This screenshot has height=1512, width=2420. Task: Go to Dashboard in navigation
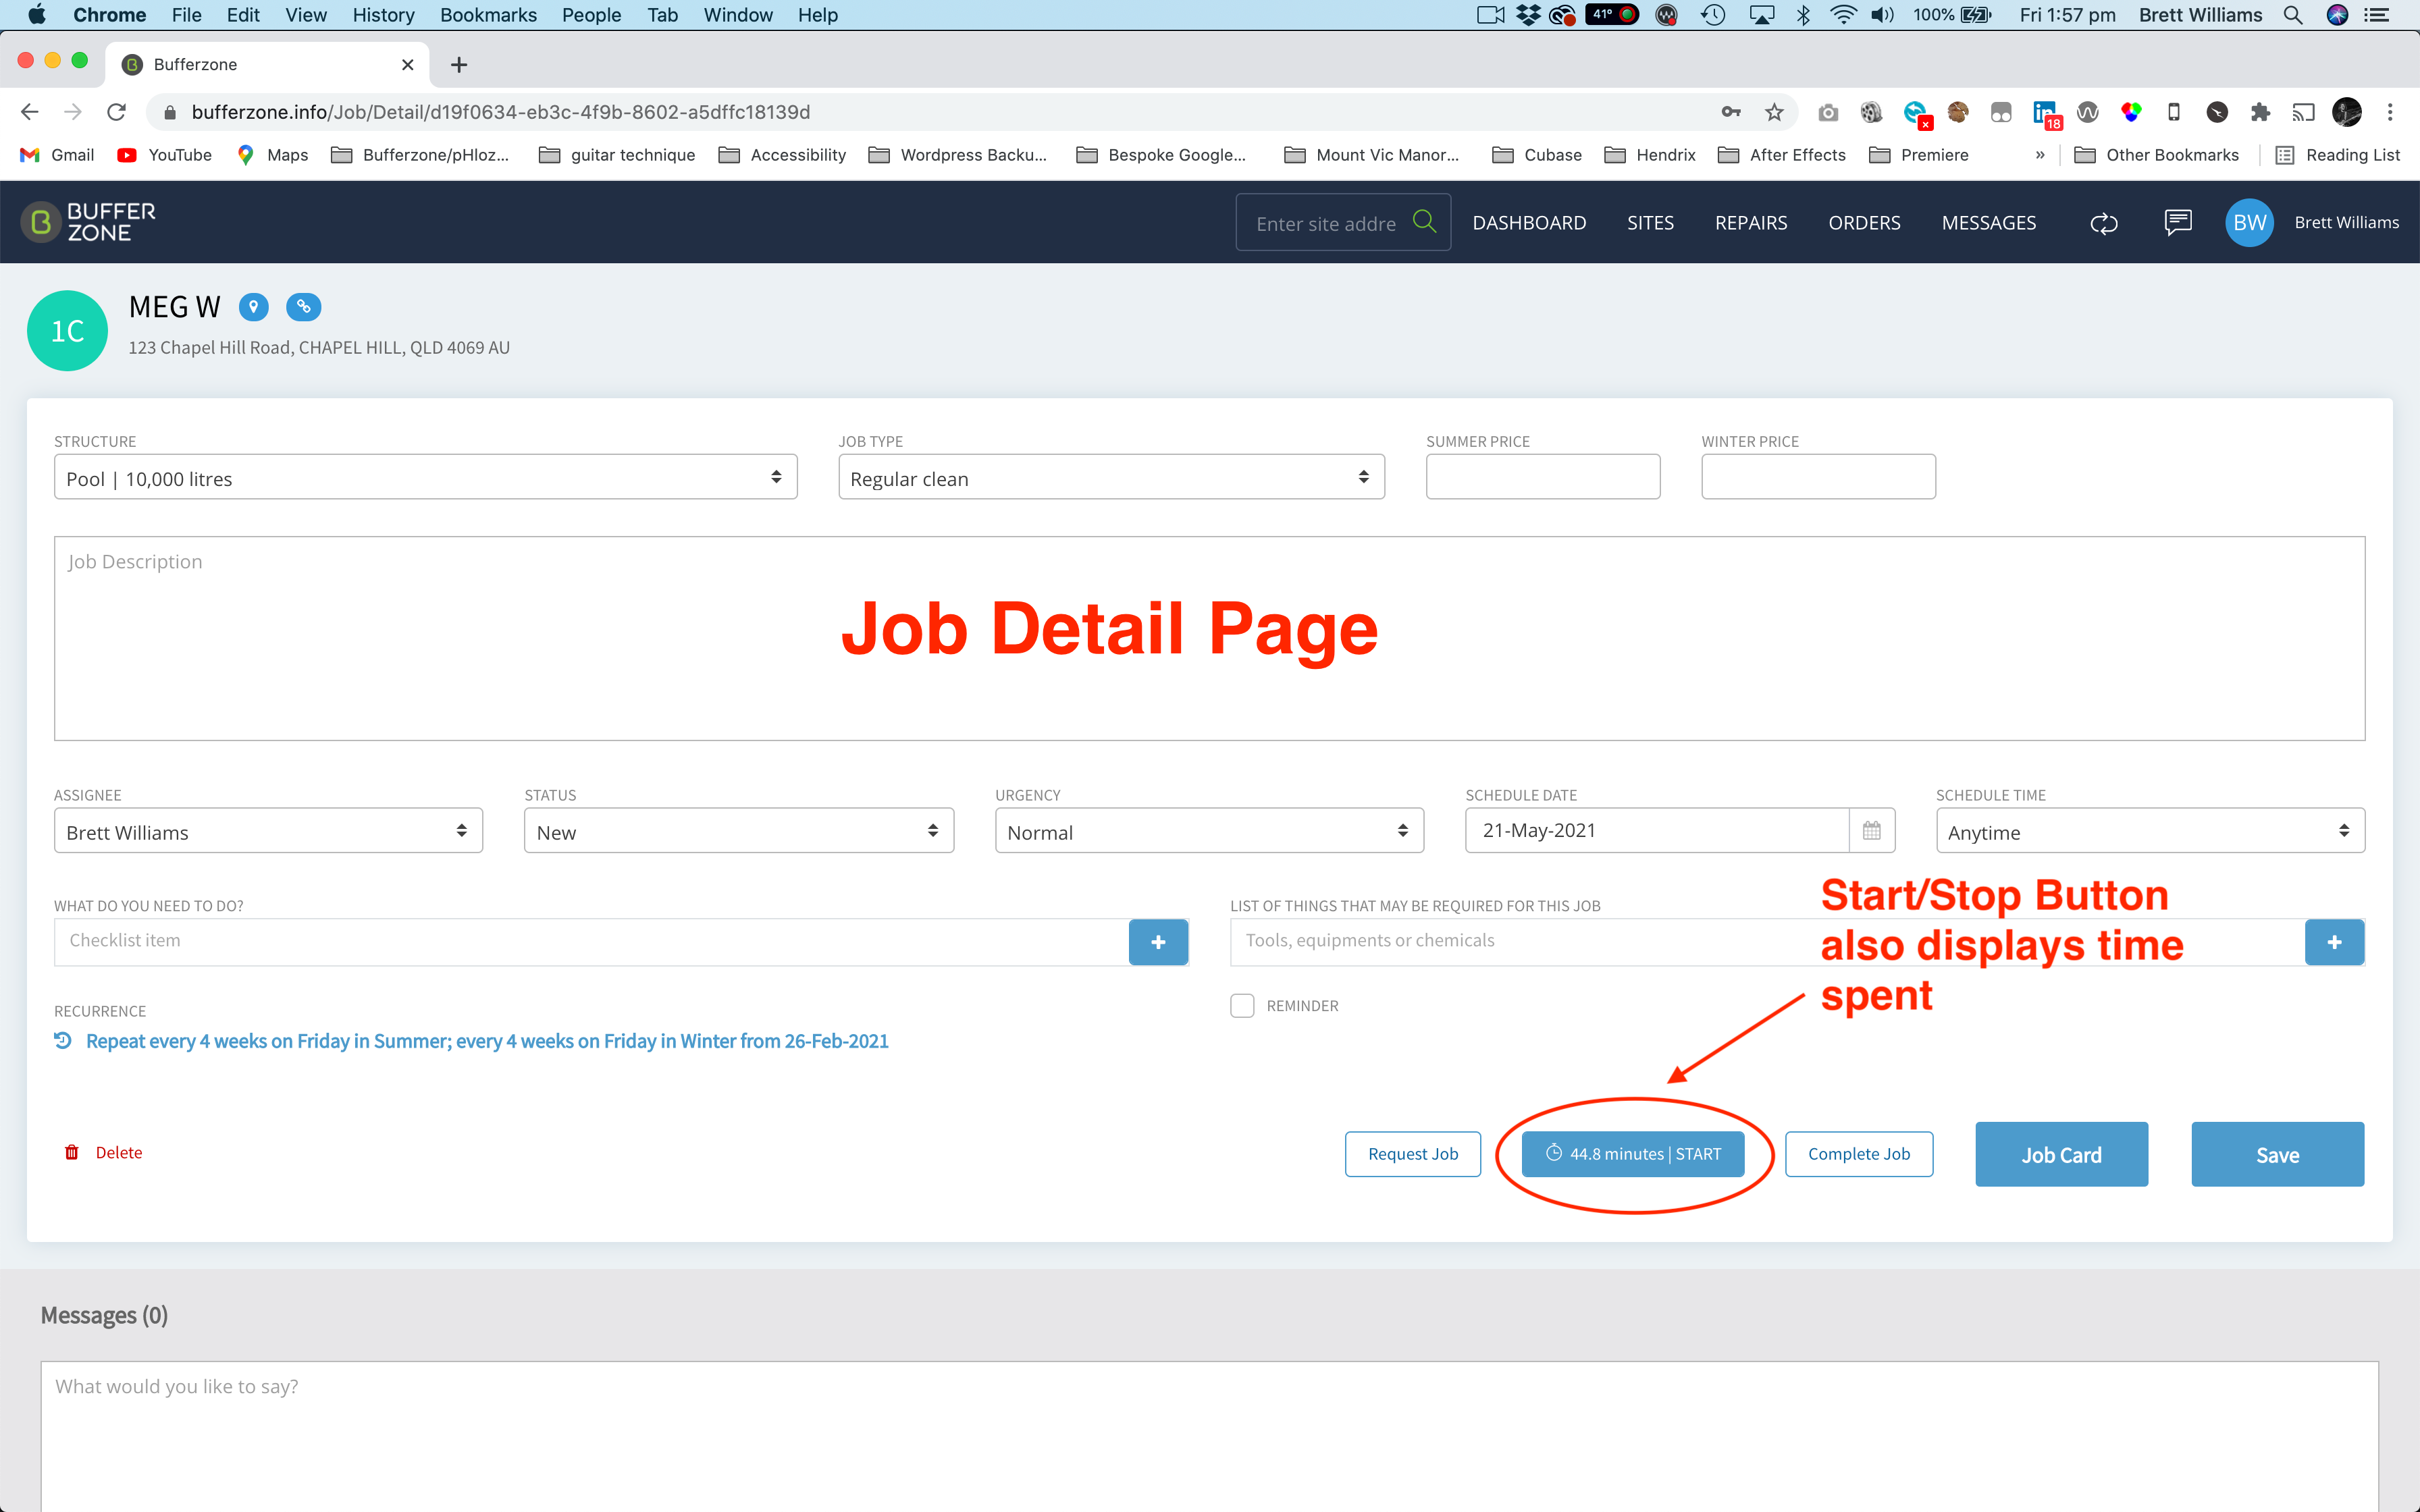pyautogui.click(x=1529, y=222)
